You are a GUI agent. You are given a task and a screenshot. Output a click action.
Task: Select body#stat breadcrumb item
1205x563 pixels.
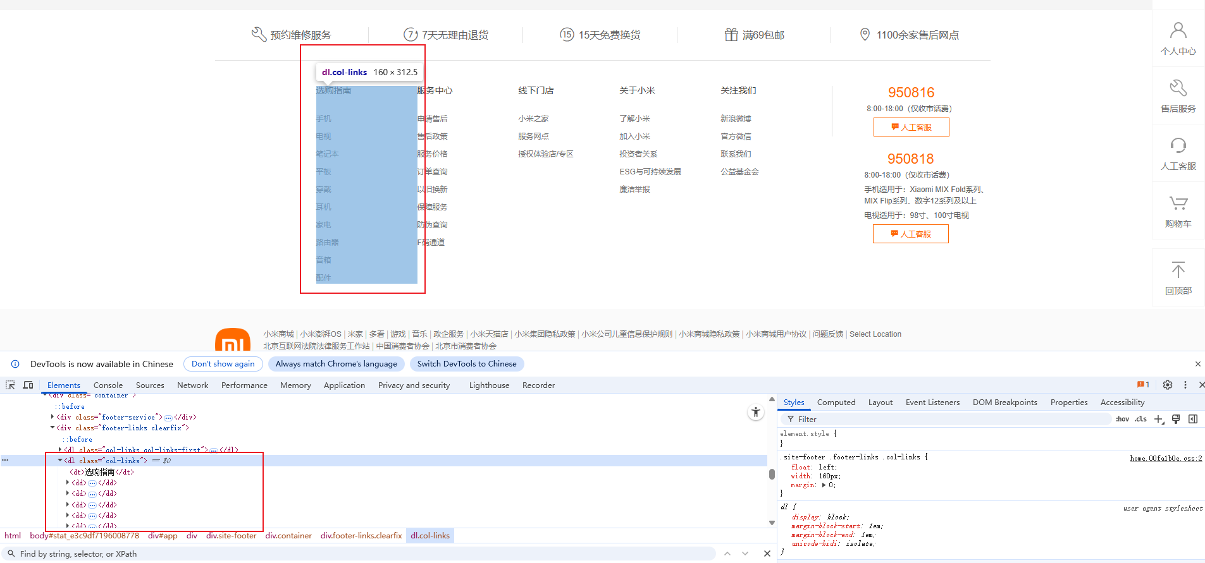click(x=84, y=536)
